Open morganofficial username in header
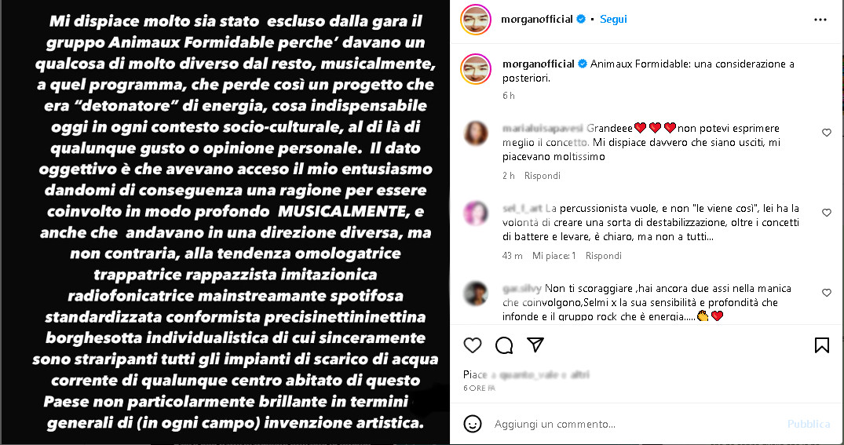The height and width of the screenshot is (445, 844). (x=537, y=19)
